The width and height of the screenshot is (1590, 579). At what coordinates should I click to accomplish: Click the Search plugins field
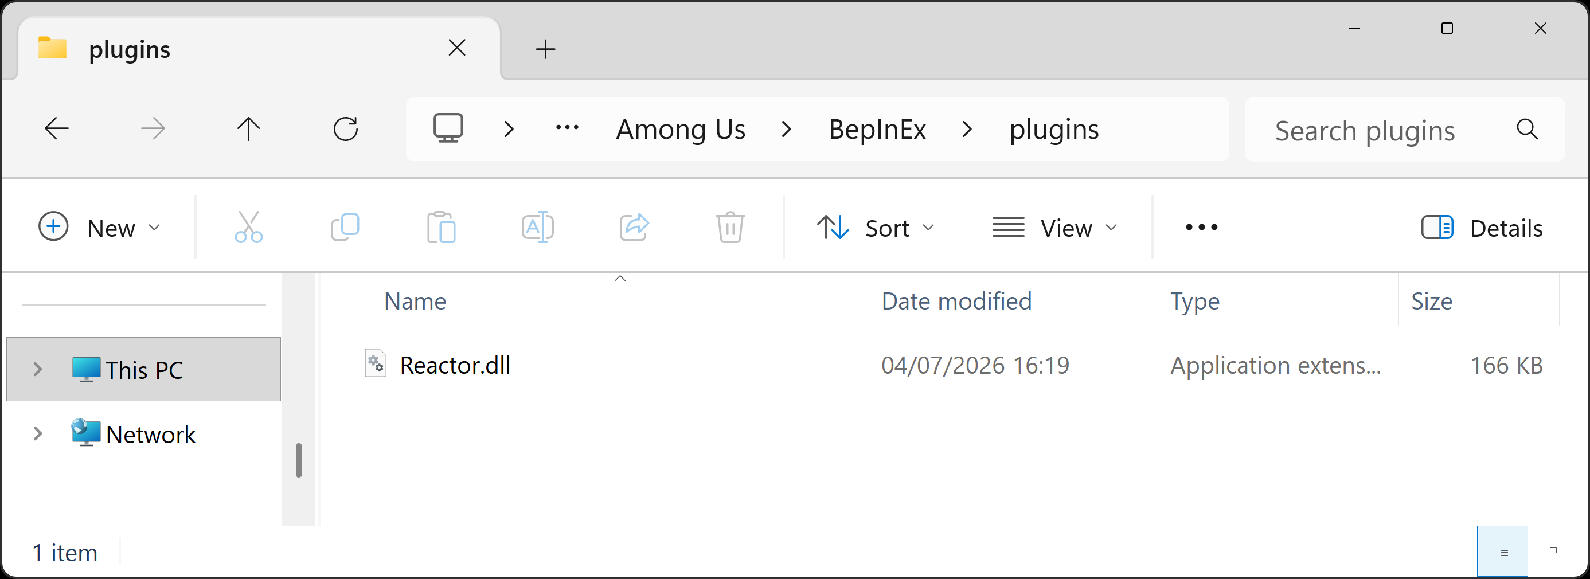coord(1382,130)
